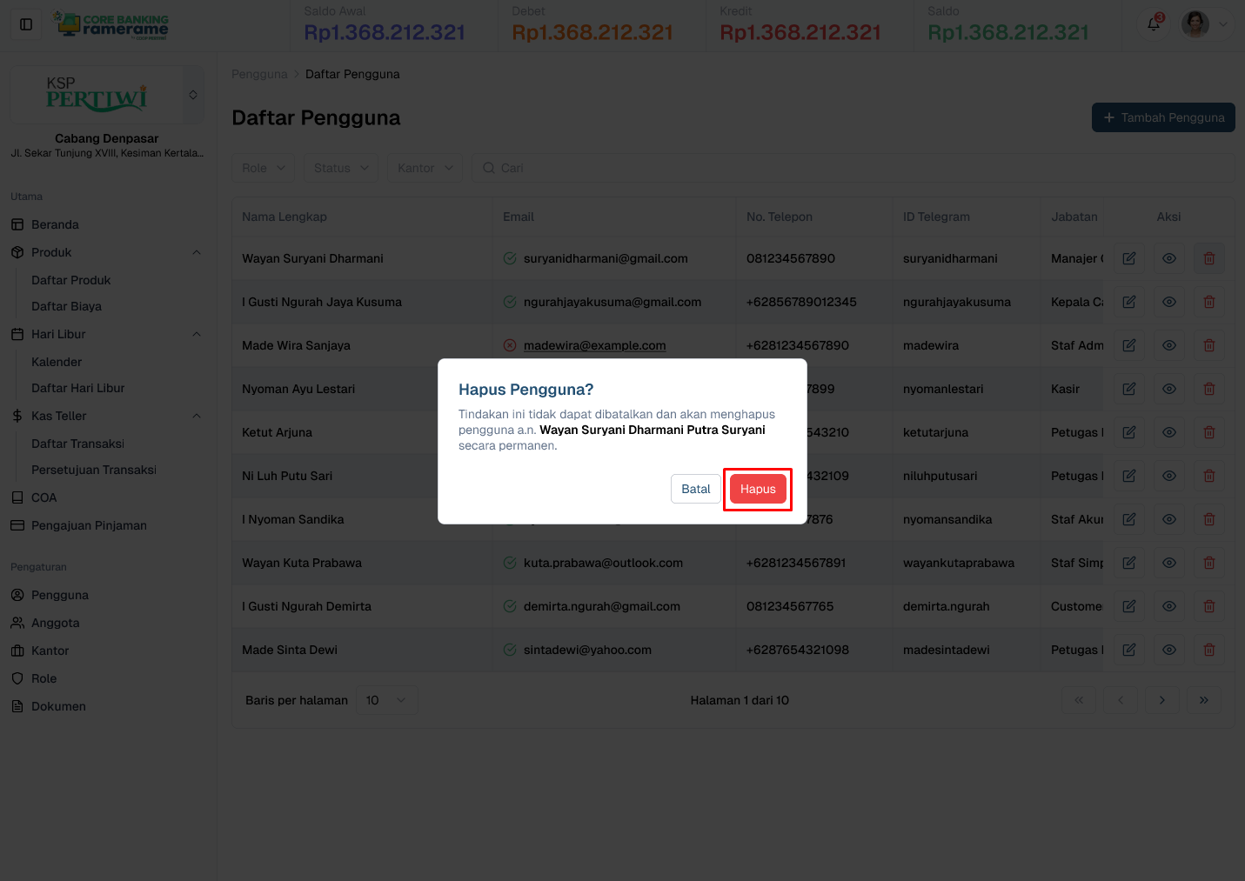1245x881 pixels.
Task: Open notifications via the bell icon
Action: click(1153, 24)
